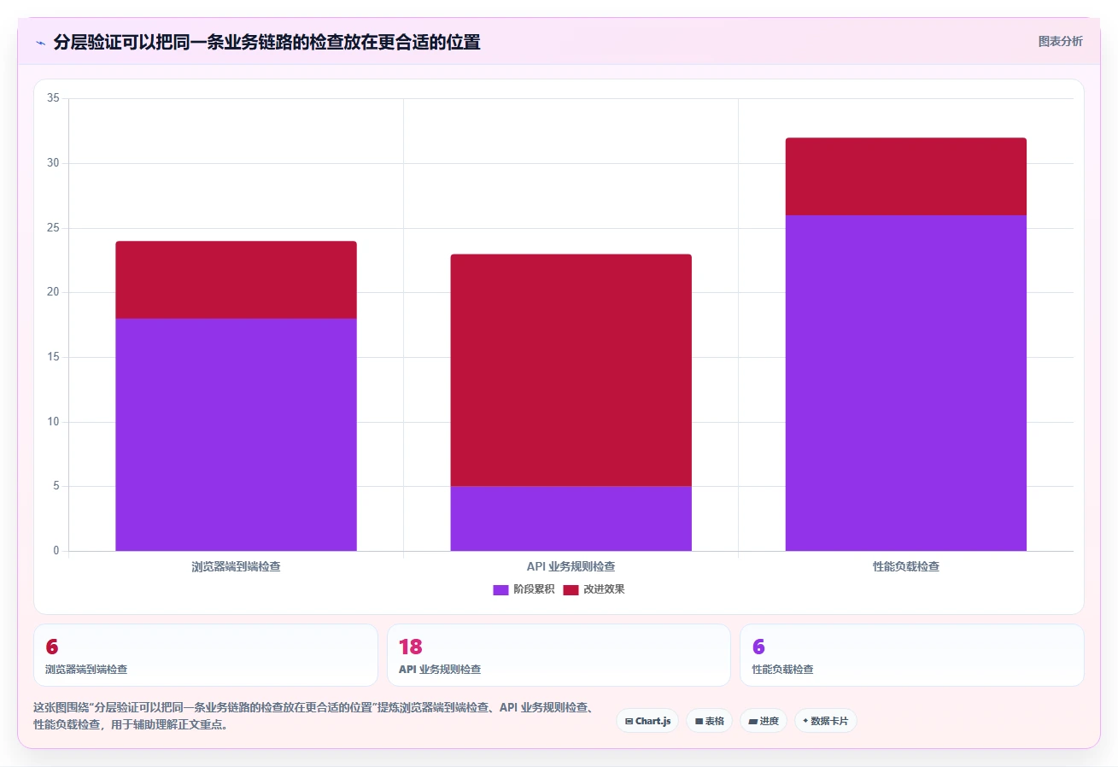Click the API 业务规则检查 data card label
This screenshot has width=1118, height=767.
[440, 670]
